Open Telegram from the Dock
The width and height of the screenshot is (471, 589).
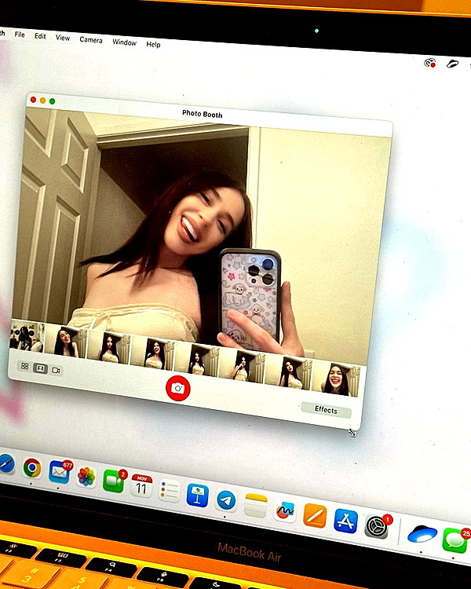coord(227,500)
